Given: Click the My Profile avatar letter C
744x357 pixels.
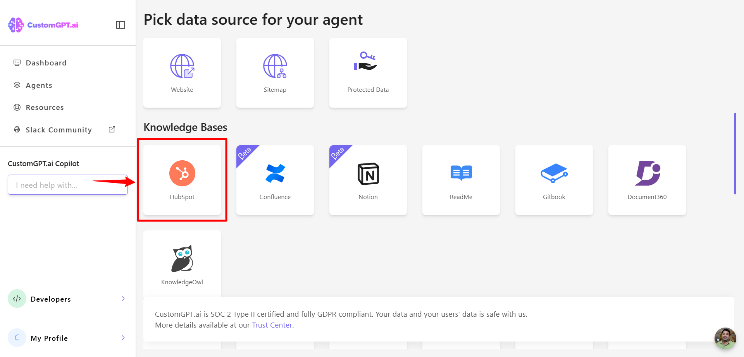Looking at the screenshot, I should 17,338.
